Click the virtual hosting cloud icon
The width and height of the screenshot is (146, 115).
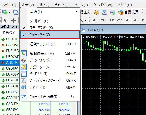(x=104, y=12)
